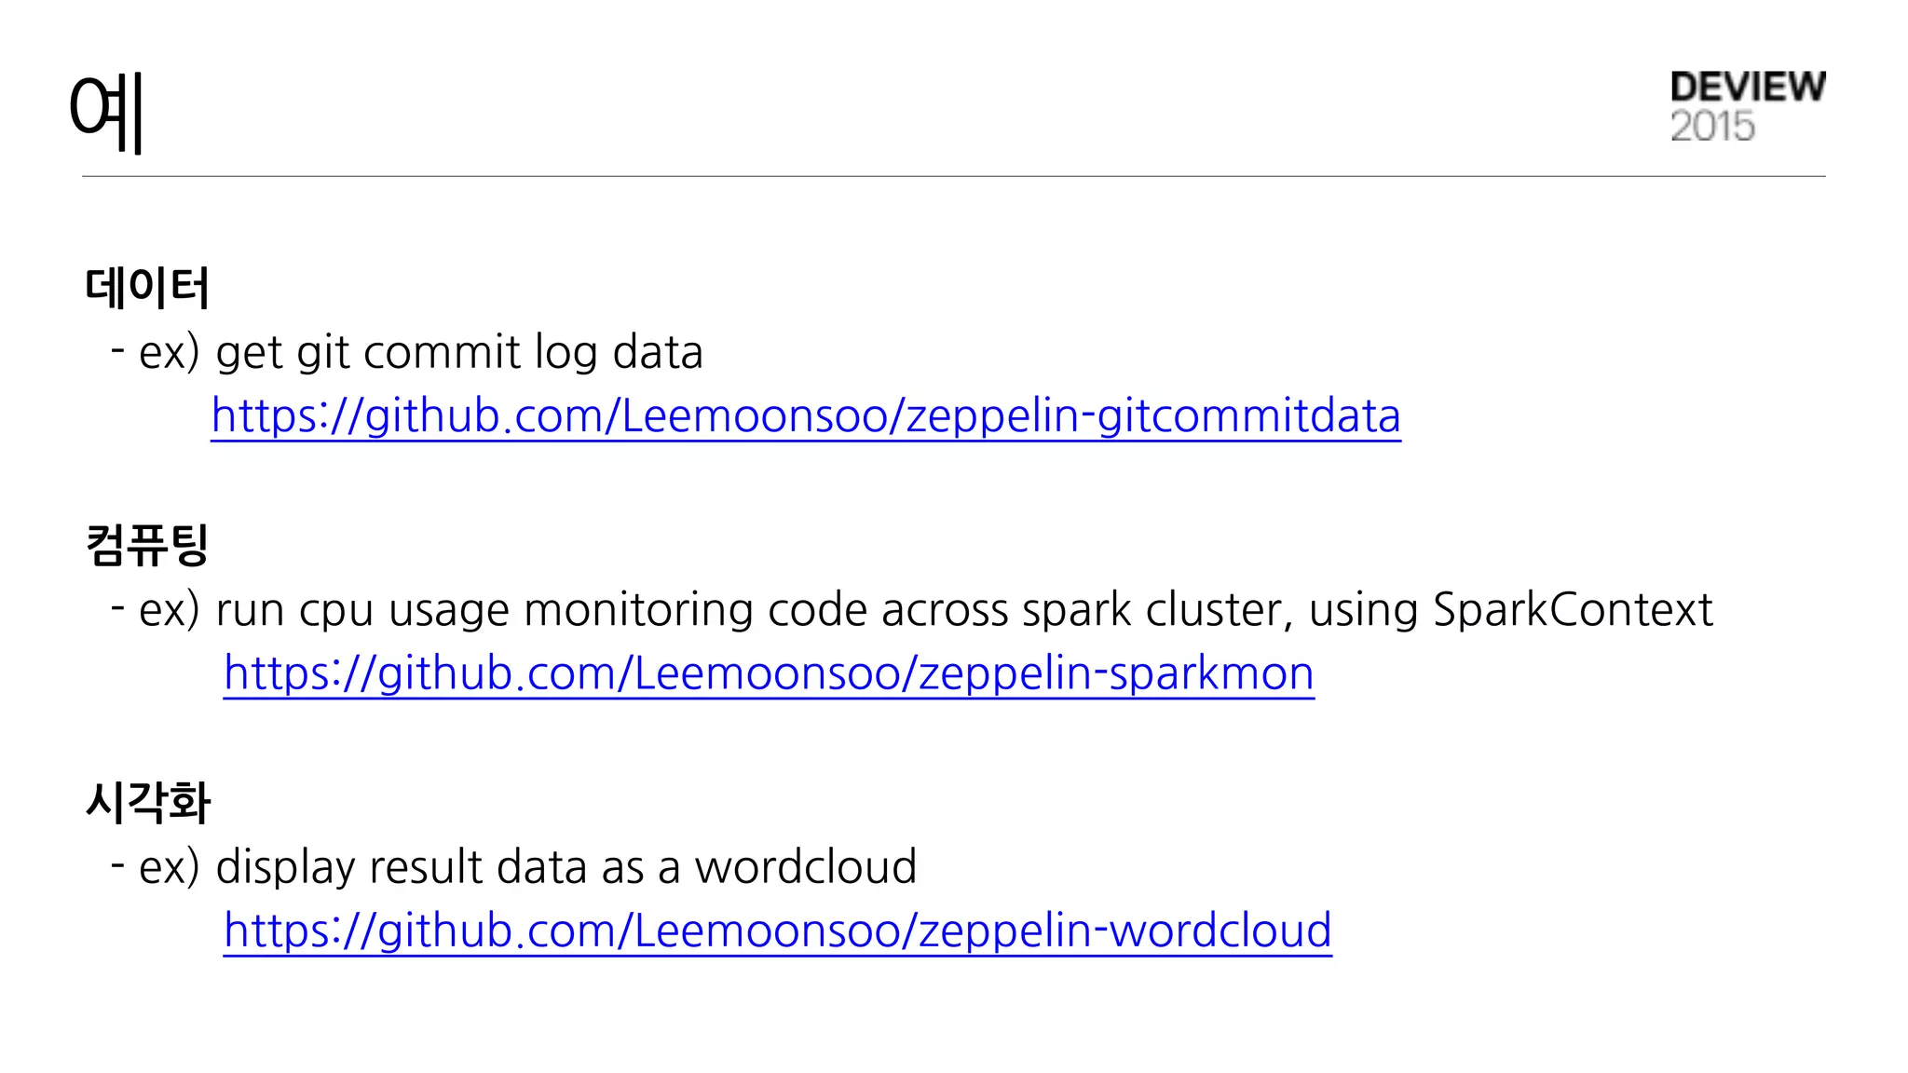Click the words 'spark cluster,' in the computing line
Viewport: 1908px width, 1073px height.
coord(1157,610)
